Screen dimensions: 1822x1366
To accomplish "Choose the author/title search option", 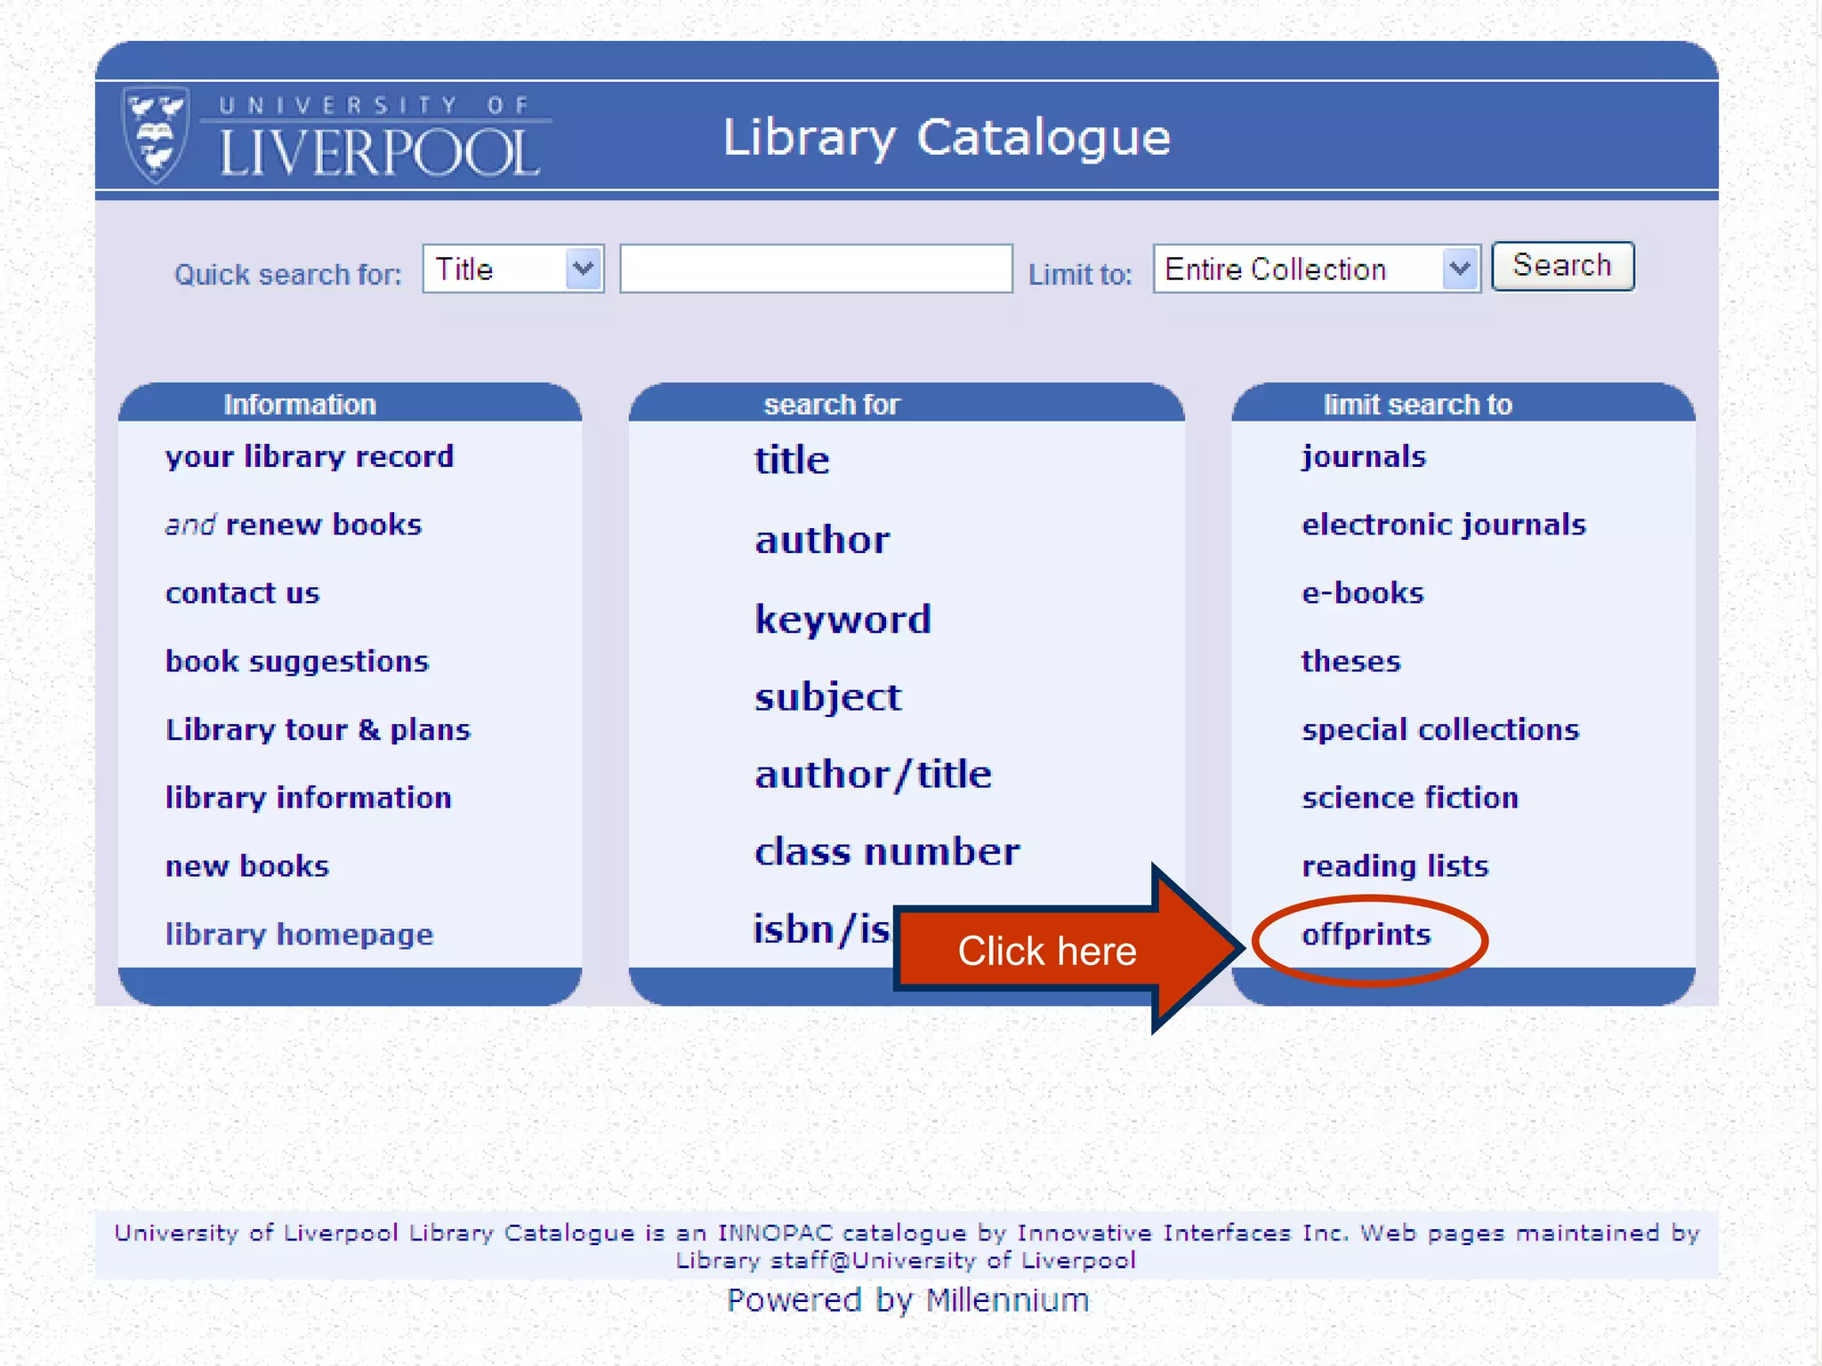I will pos(873,775).
